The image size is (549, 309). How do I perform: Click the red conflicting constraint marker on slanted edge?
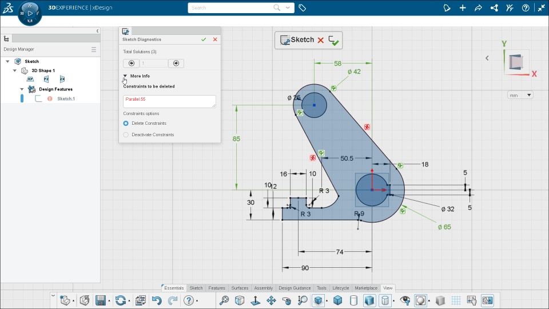(367, 127)
